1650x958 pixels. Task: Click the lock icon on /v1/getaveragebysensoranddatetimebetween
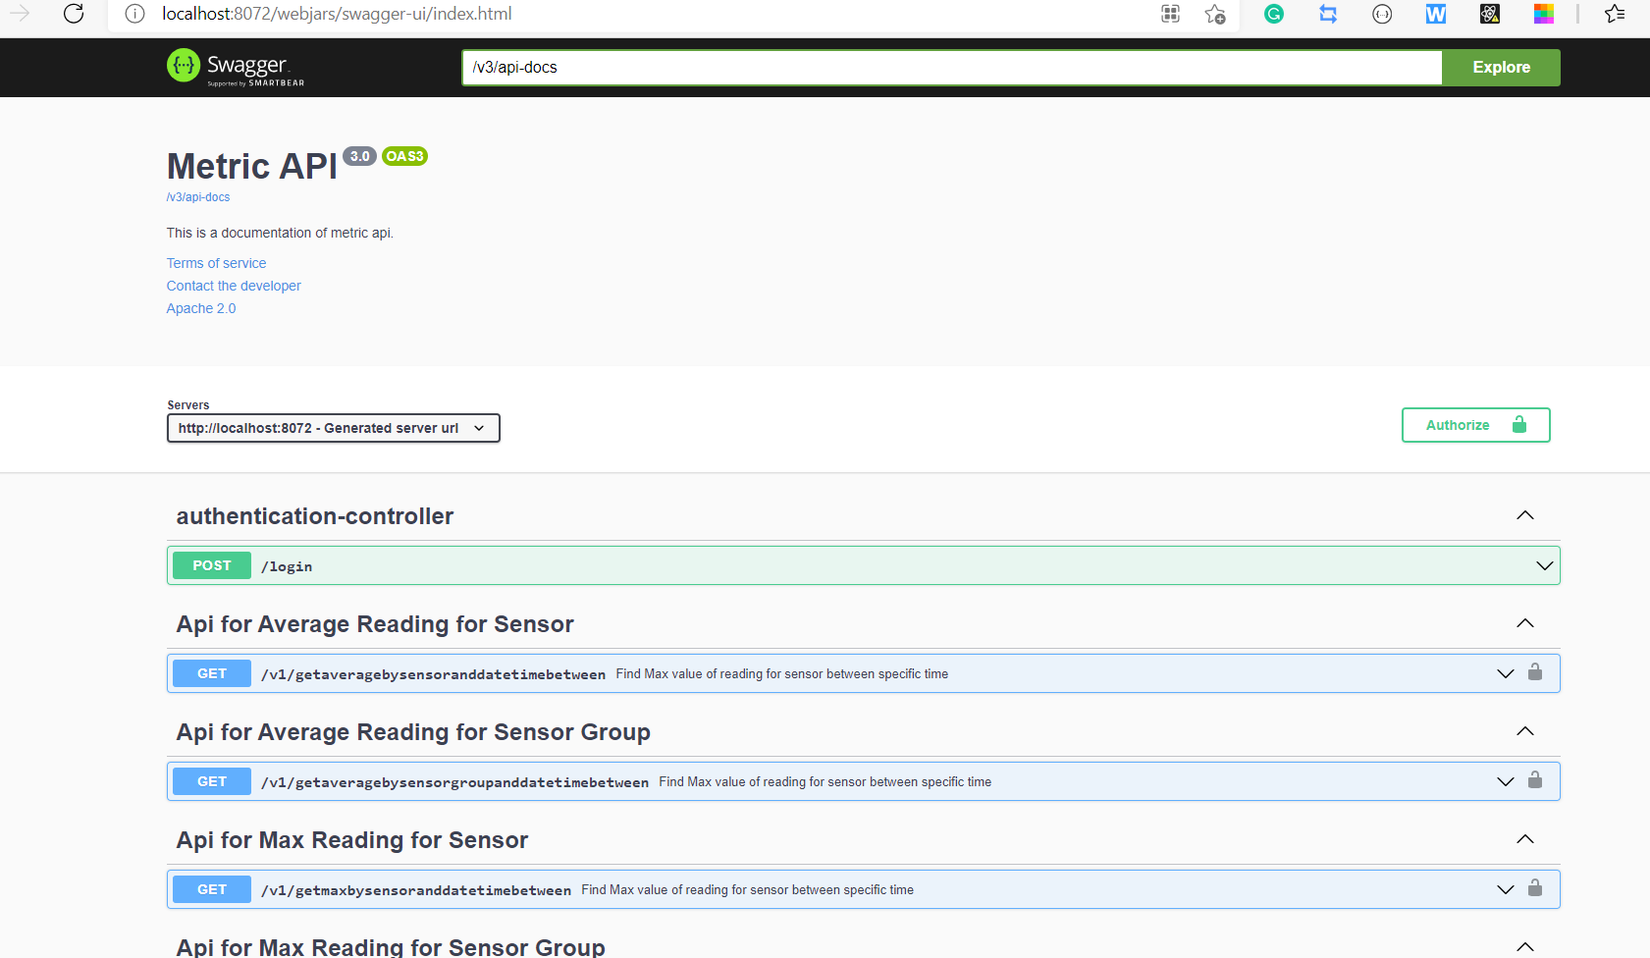coord(1536,673)
